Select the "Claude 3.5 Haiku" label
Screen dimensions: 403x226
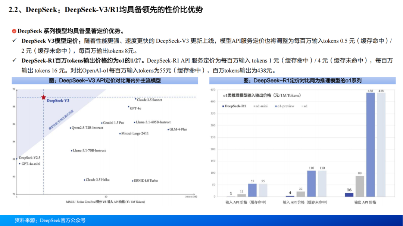[x=98, y=180]
